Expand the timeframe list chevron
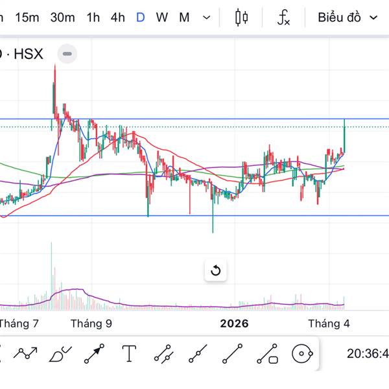 (x=206, y=18)
